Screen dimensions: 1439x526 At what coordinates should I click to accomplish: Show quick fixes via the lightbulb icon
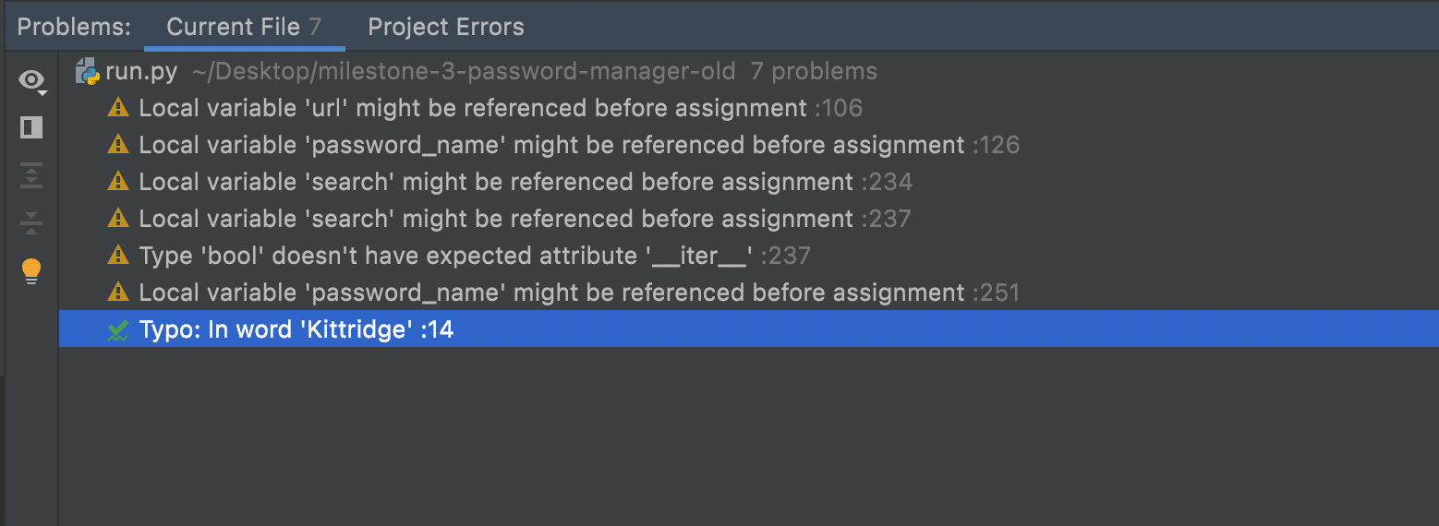(31, 271)
